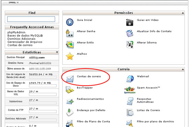The image size is (189, 127).
Task: Click the Listas de Correio icon
Action: coord(130,113)
